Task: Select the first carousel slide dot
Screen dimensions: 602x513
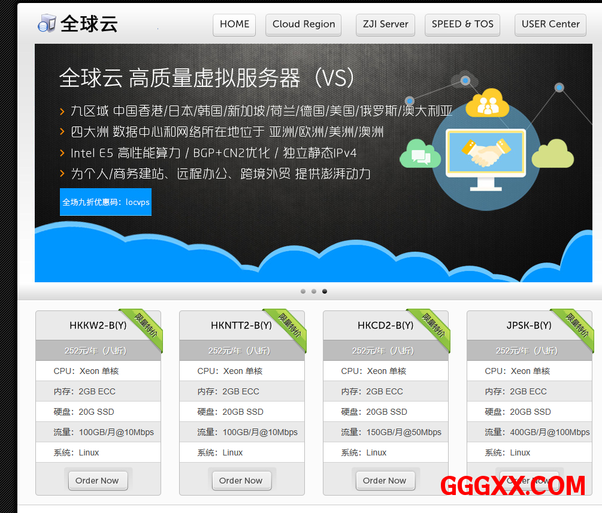Action: (303, 291)
